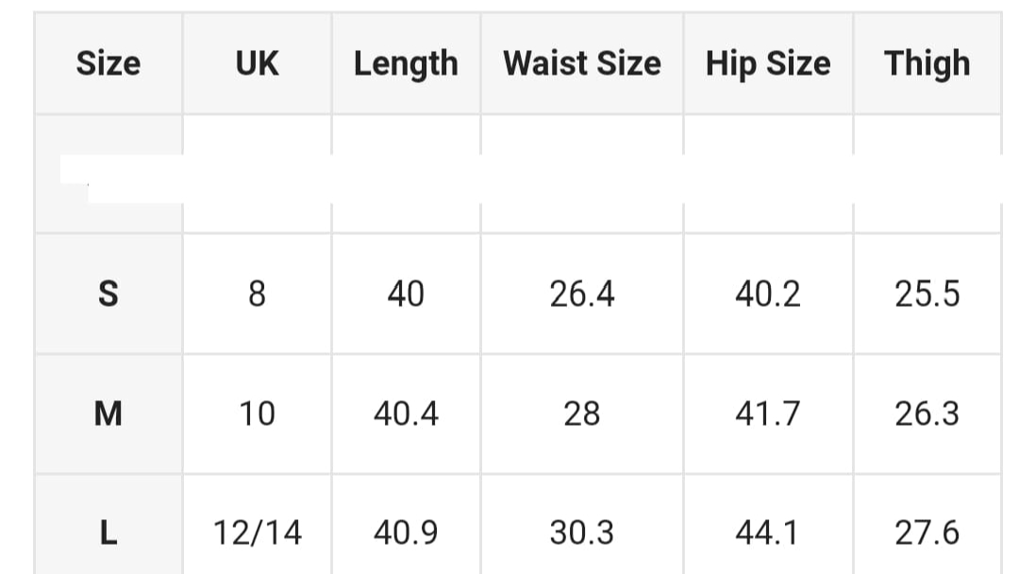Click the S size row label
This screenshot has height=574, width=1019.
[x=109, y=294]
